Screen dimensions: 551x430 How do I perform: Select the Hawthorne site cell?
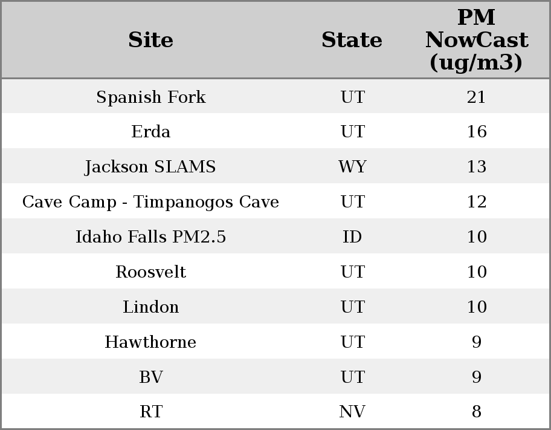pos(151,342)
